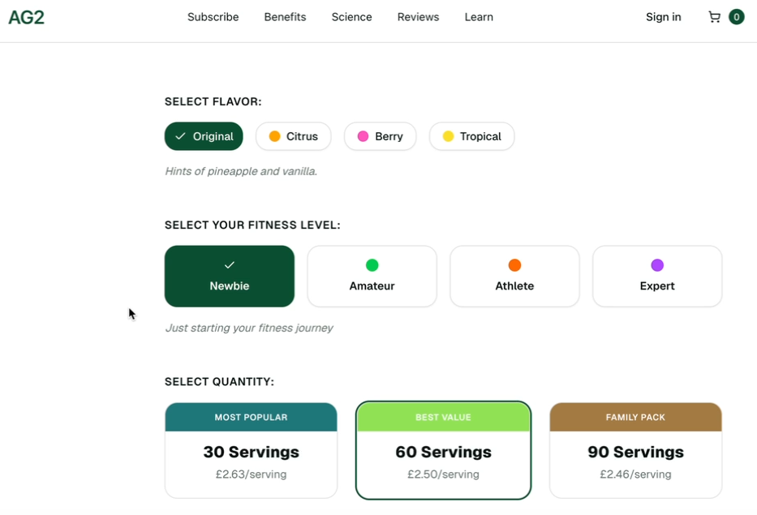Pick the Expert fitness level
Viewport: 757px width, 515px height.
657,277
